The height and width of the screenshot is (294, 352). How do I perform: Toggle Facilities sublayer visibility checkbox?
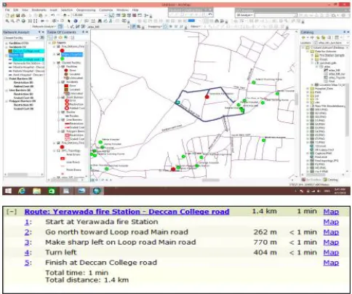[x=63, y=66]
